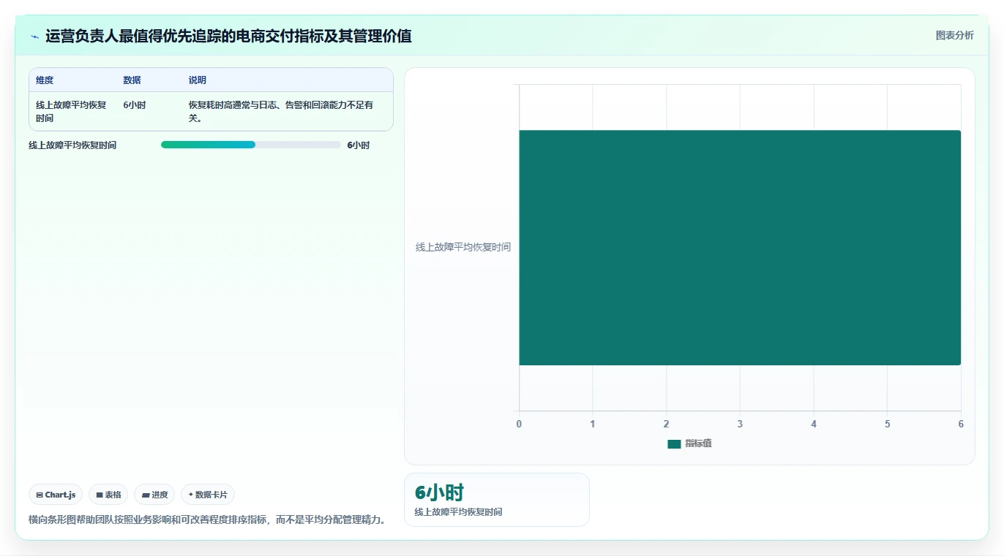Click the progress row label 线上故障平均恢复时间
This screenshot has width=1004, height=556.
tap(72, 145)
